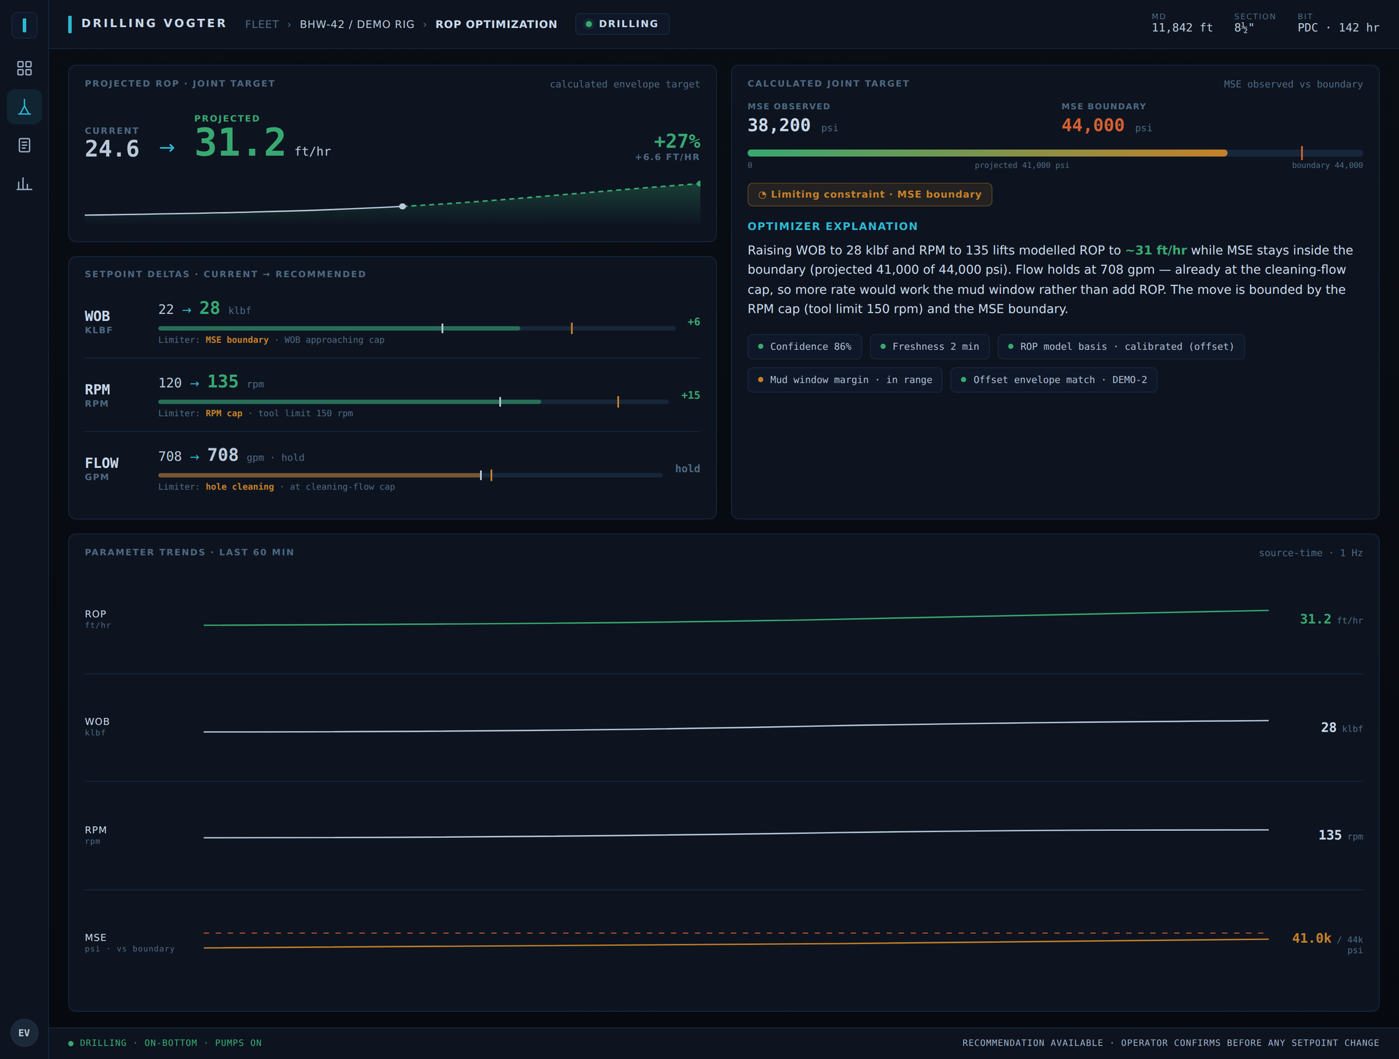Open the BHW-42 / DEMO RIG breadcrumb
This screenshot has width=1399, height=1059.
[357, 24]
